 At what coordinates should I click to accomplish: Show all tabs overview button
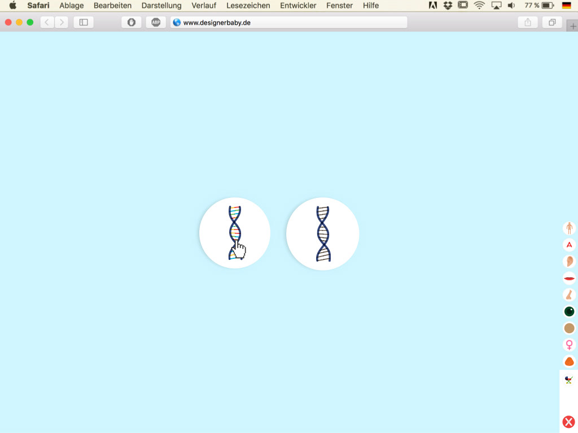point(552,23)
